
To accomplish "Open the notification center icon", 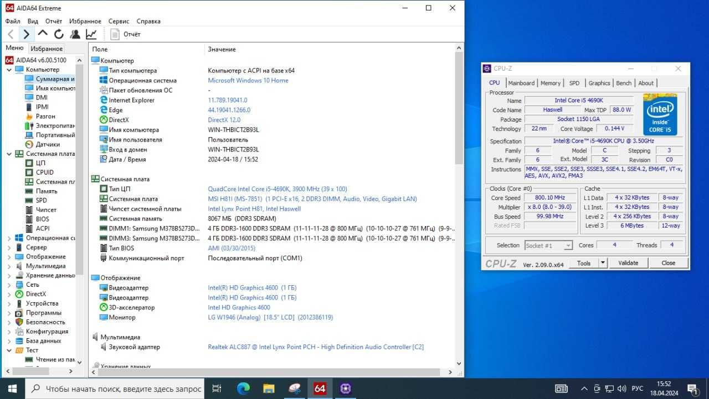I will (692, 389).
